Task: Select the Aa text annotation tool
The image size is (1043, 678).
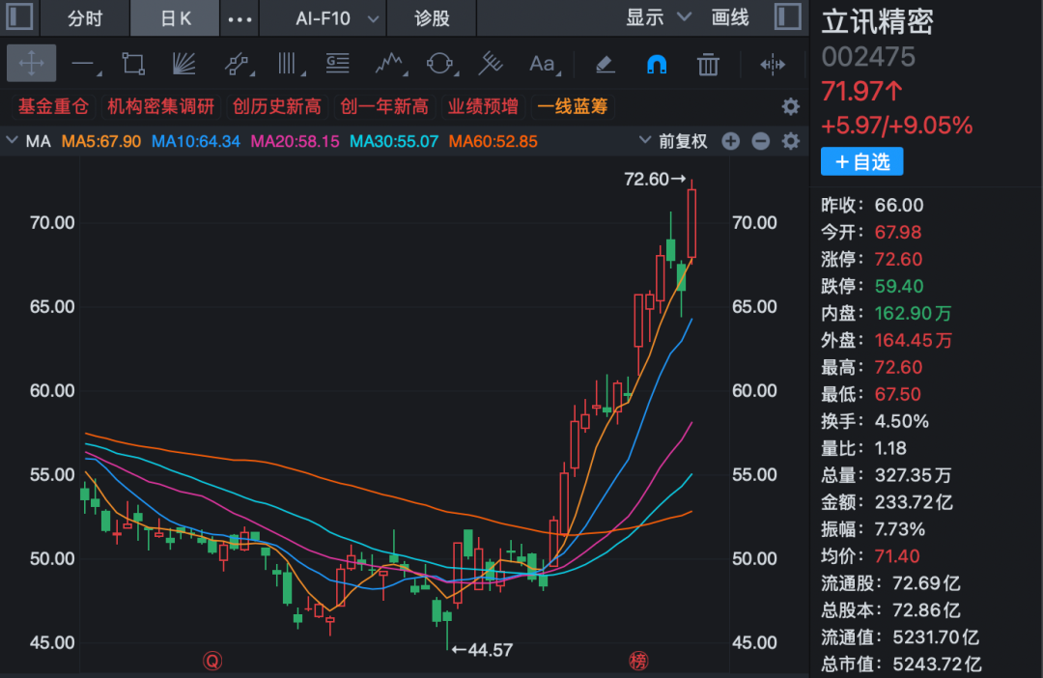Action: tap(540, 65)
